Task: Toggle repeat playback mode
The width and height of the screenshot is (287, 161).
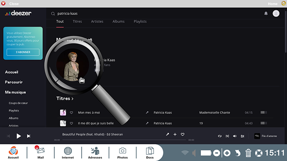Action: click(219, 136)
